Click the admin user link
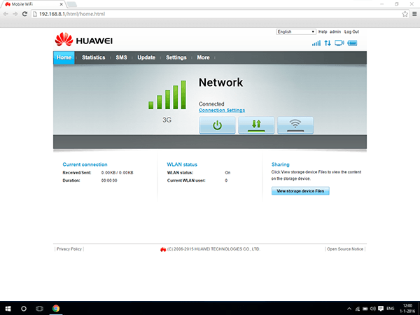 [335, 32]
